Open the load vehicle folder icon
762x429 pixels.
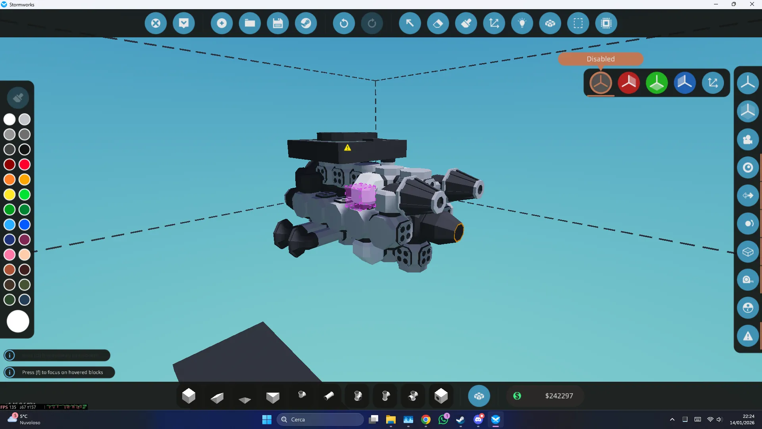point(250,23)
